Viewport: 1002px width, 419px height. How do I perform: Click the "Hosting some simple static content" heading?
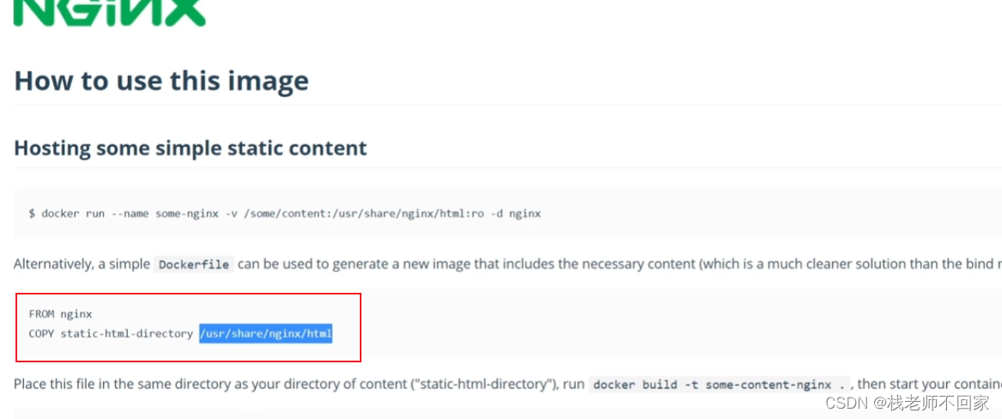pyautogui.click(x=191, y=149)
